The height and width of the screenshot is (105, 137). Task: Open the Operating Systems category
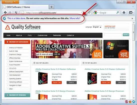pyautogui.click(x=15, y=78)
